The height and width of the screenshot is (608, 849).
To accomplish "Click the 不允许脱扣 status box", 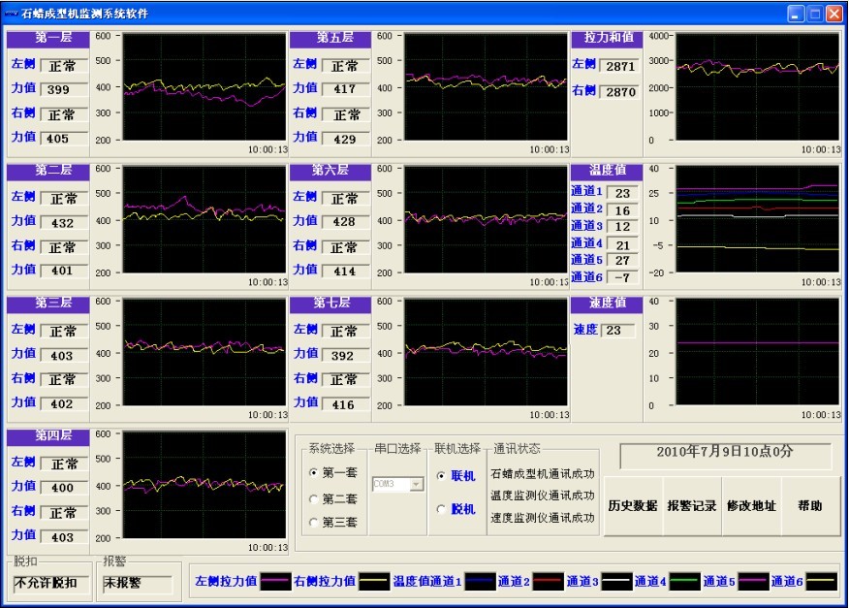I will pyautogui.click(x=49, y=584).
